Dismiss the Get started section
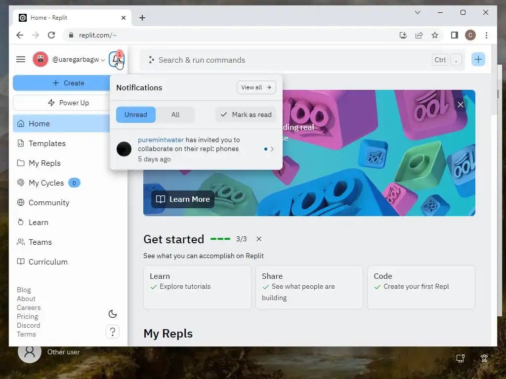 pos(259,239)
